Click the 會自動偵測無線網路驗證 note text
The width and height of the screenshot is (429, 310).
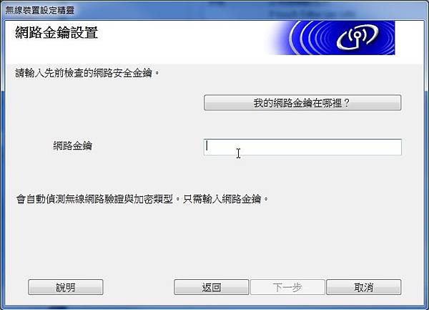coord(94,199)
